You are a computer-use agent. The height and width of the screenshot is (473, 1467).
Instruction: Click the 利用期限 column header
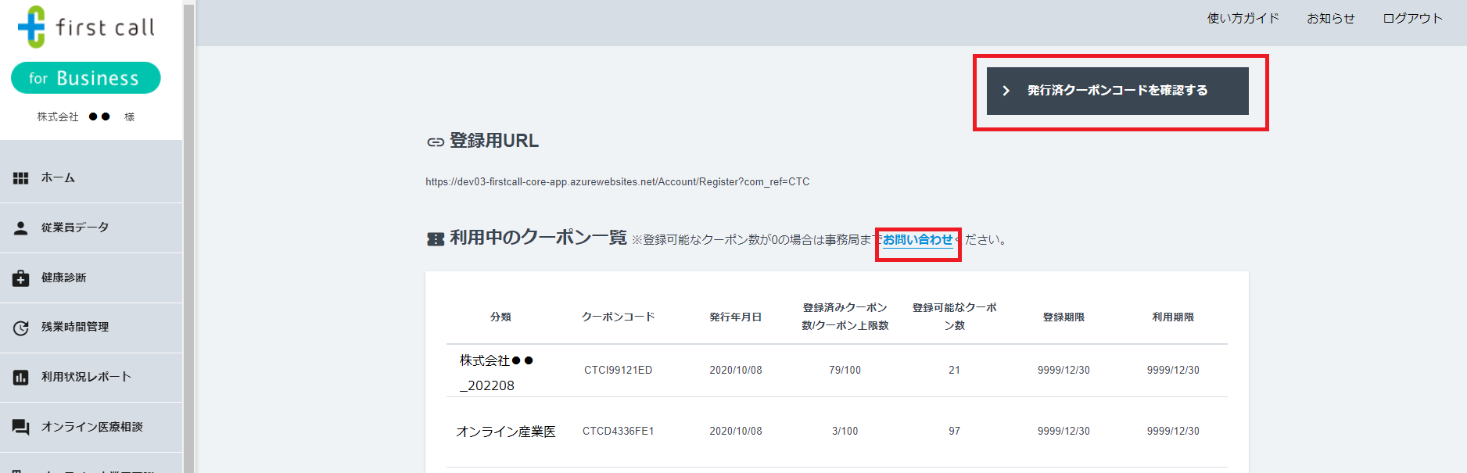(1173, 317)
